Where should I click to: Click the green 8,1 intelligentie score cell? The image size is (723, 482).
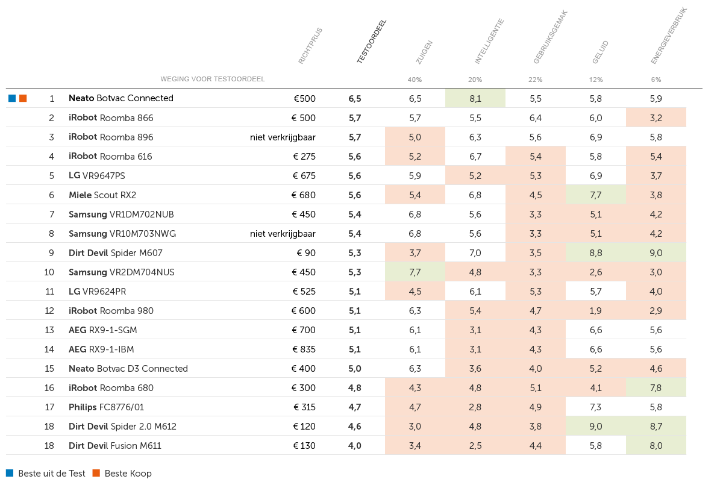475,98
